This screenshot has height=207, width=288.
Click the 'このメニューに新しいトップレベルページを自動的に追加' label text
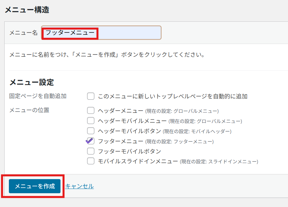(173, 96)
